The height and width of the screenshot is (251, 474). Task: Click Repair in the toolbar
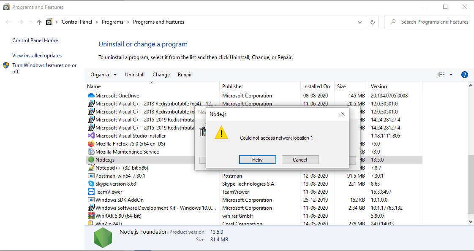coord(185,75)
